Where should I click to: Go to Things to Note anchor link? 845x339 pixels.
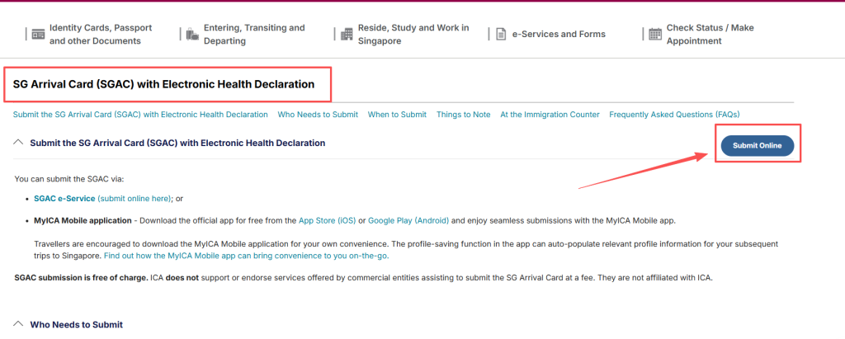coord(463,115)
